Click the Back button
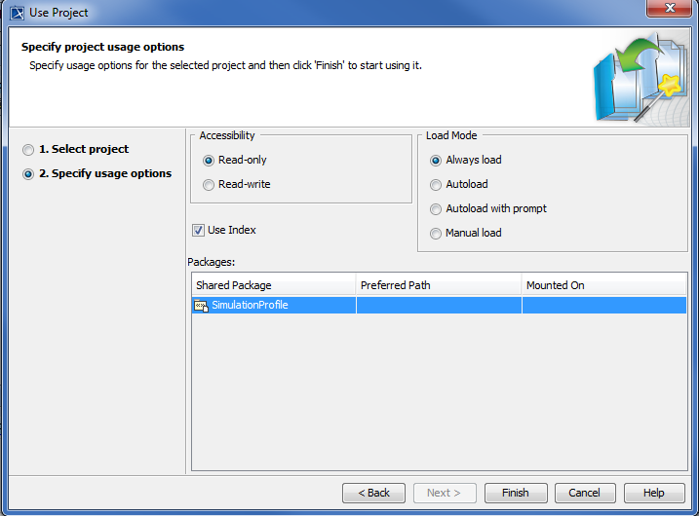This screenshot has height=516, width=699. click(x=373, y=493)
